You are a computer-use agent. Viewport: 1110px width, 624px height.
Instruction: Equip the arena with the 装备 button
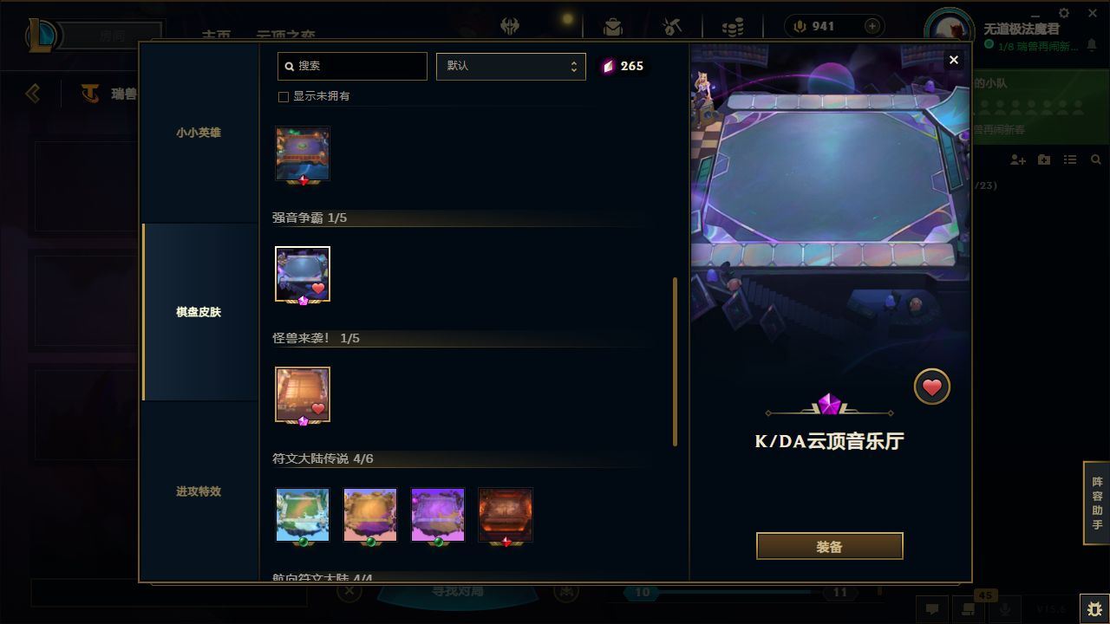point(830,547)
